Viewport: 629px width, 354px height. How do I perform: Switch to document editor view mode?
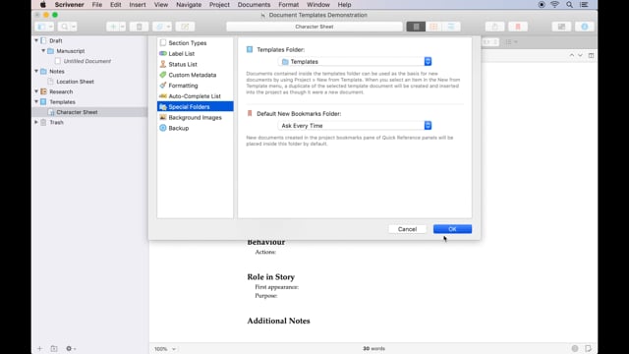tap(416, 27)
